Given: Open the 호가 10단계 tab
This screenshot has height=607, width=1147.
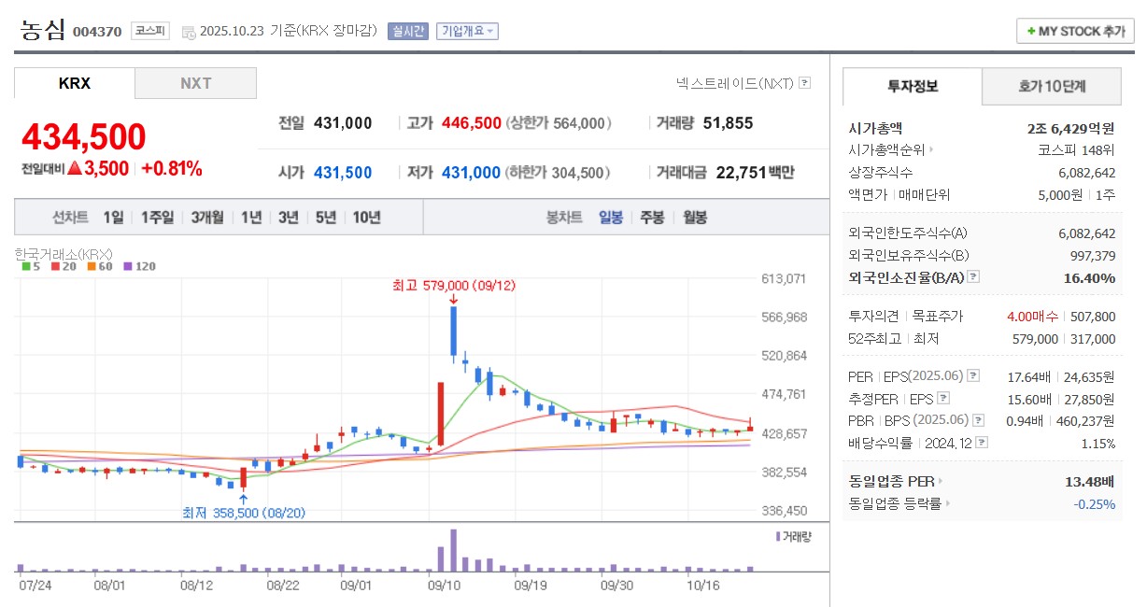Looking at the screenshot, I should point(1054,86).
